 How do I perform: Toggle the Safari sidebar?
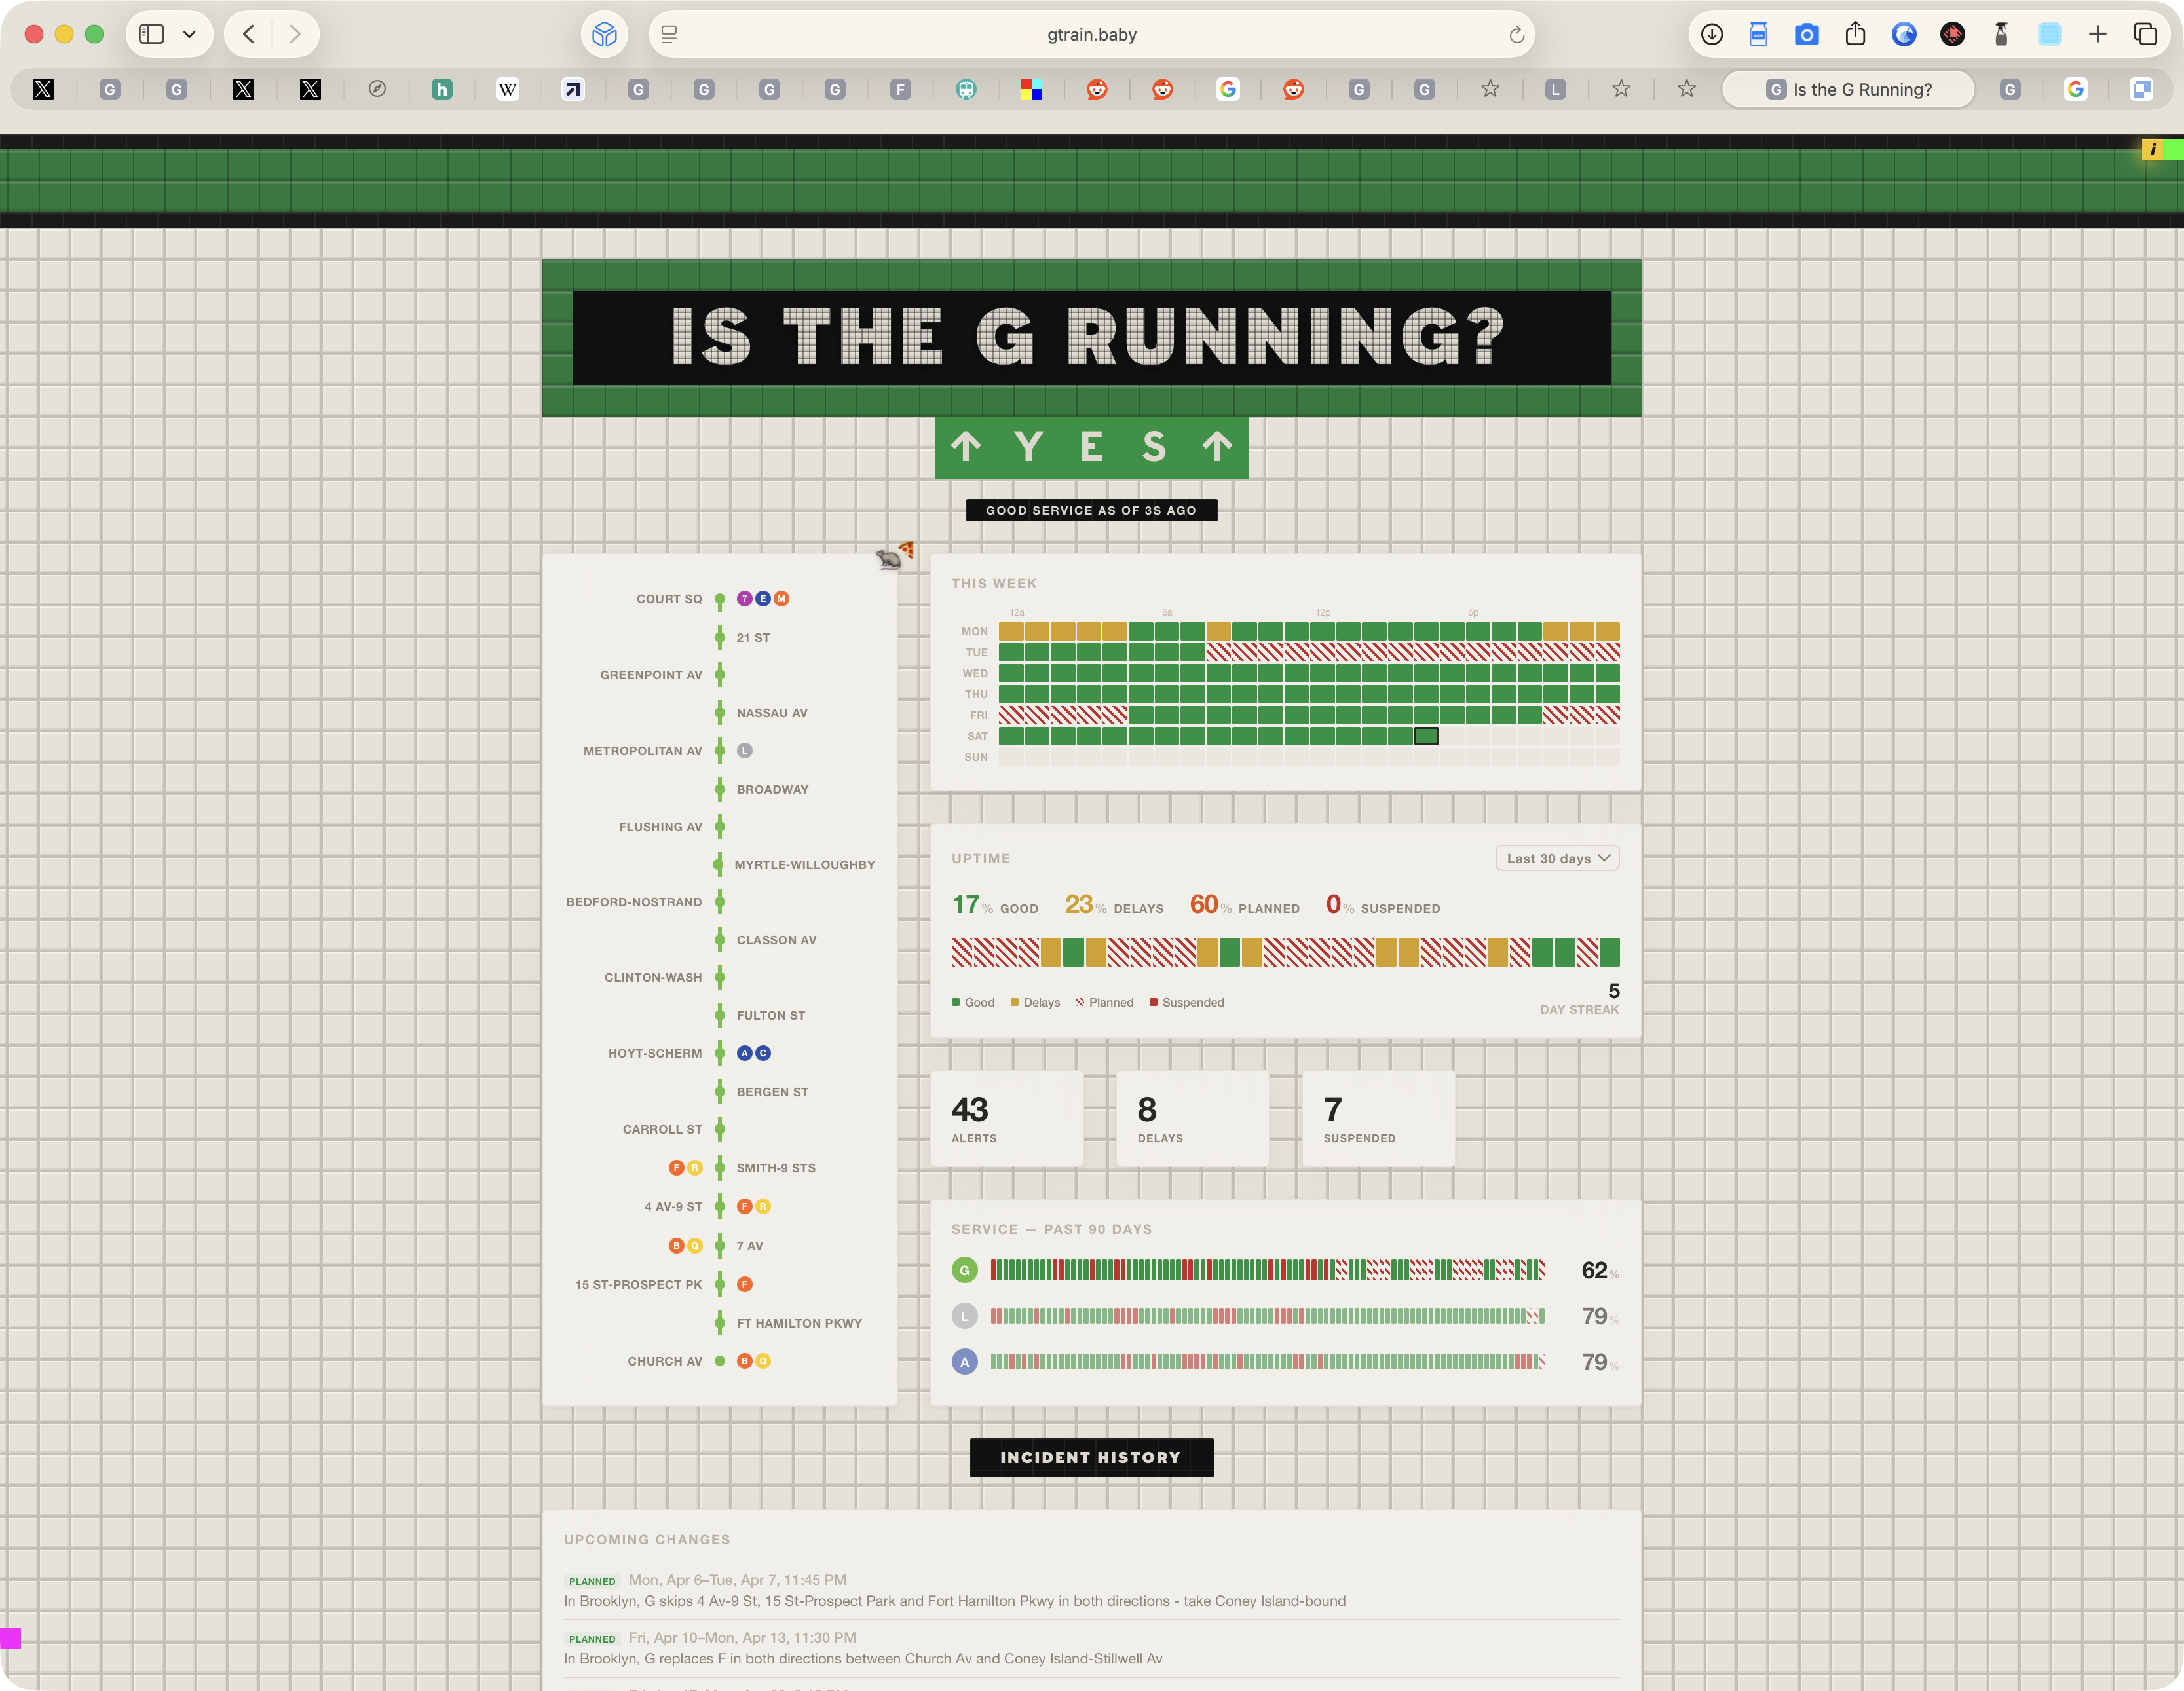tap(151, 34)
